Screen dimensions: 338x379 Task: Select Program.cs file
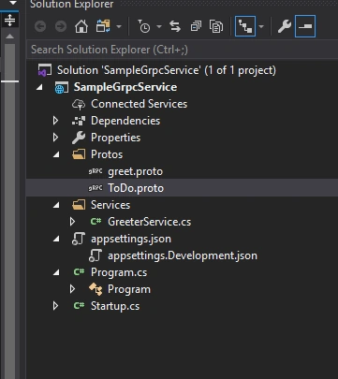coord(119,272)
